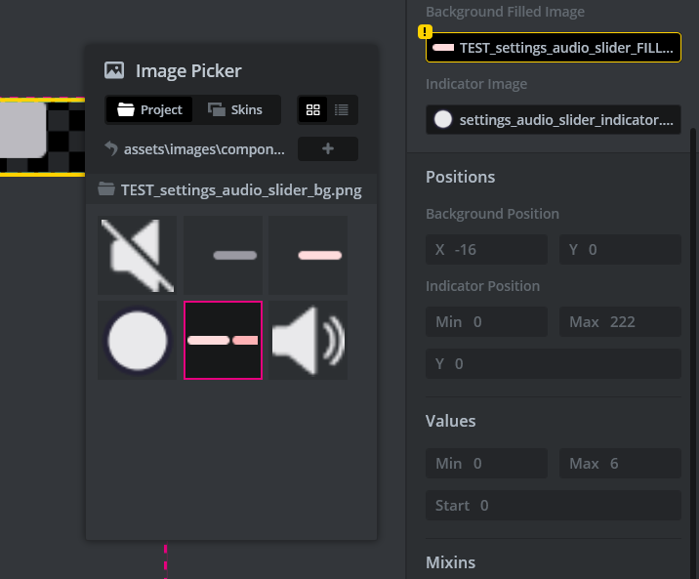Image resolution: width=699 pixels, height=579 pixels.
Task: Click the Mixins section heading
Action: tap(450, 562)
